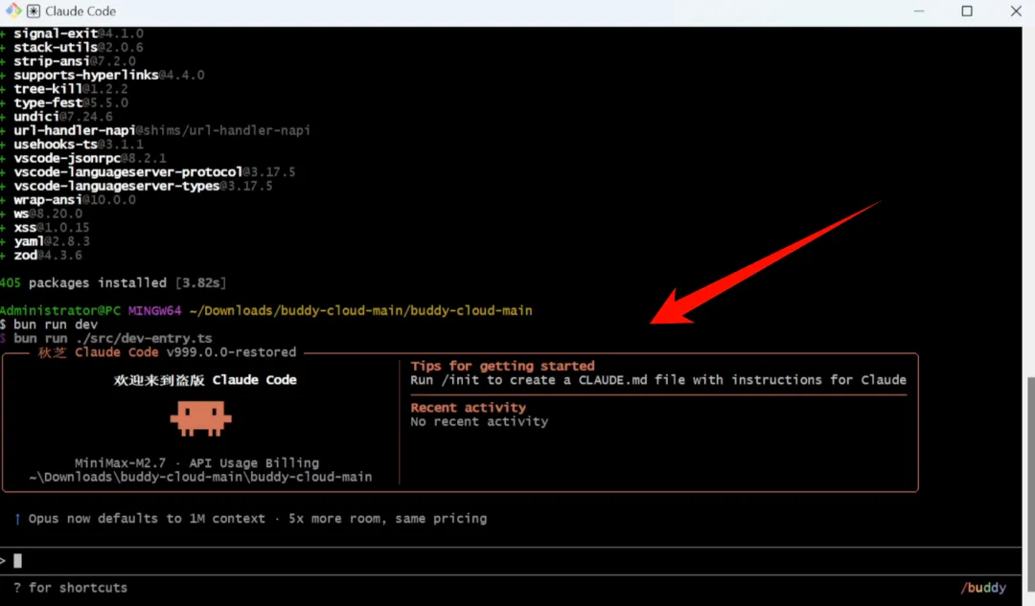Click the colorful app icon in title bar
This screenshot has width=1035, height=606.
pyautogui.click(x=13, y=11)
